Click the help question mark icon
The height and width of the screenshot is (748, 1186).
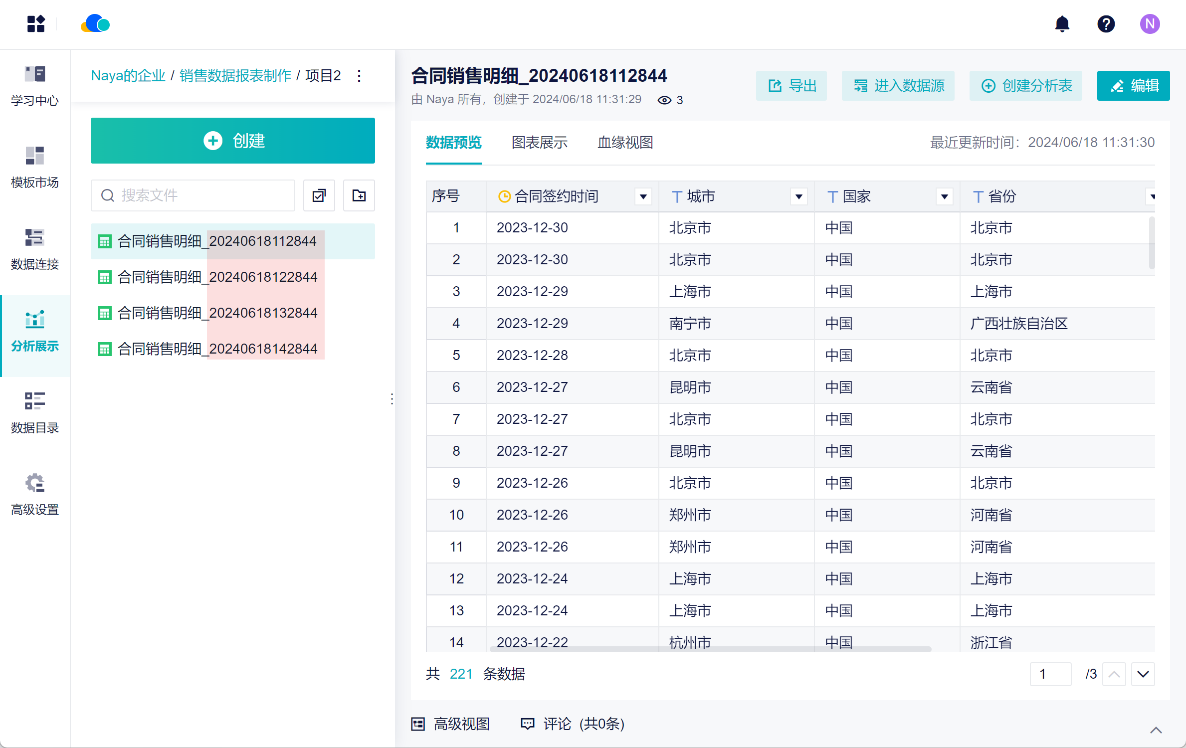1106,24
